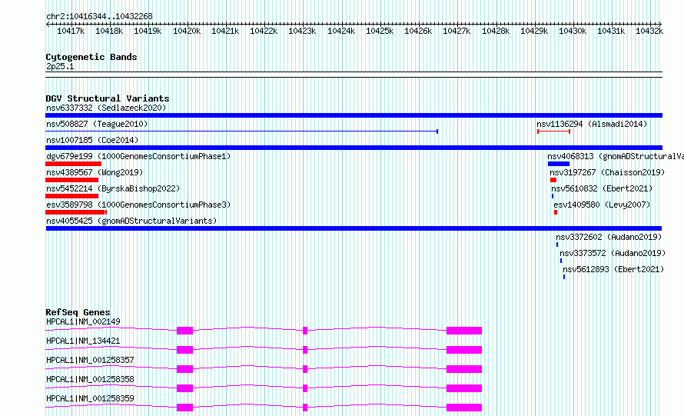Viewport: 684px width, 416px height.
Task: Open the HPCAL1|NM_001258358 transcript label
Action: (90, 379)
